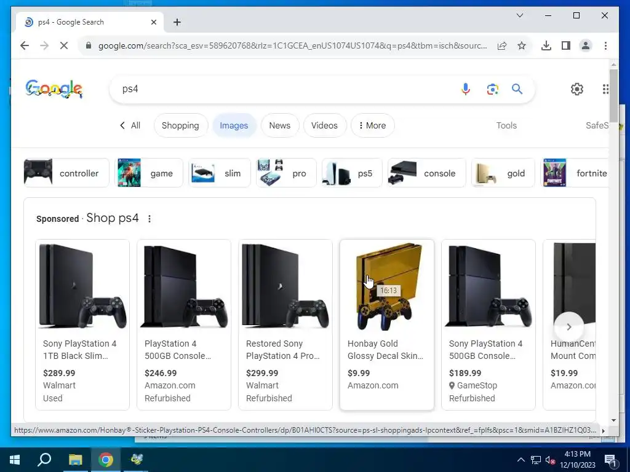Filter images by slim chip
The width and height of the screenshot is (630, 472).
point(220,173)
